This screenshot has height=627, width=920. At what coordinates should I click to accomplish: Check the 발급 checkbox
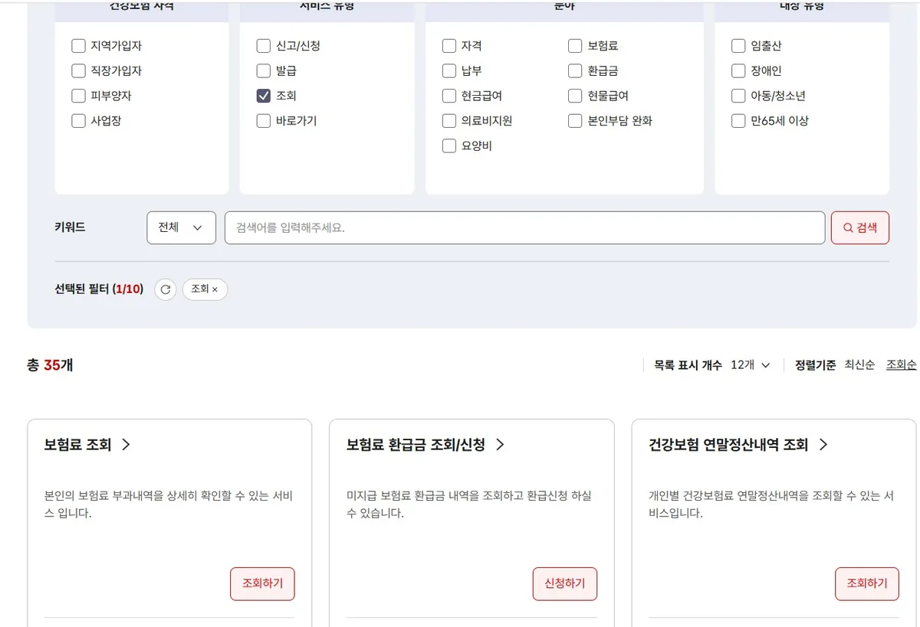(264, 71)
